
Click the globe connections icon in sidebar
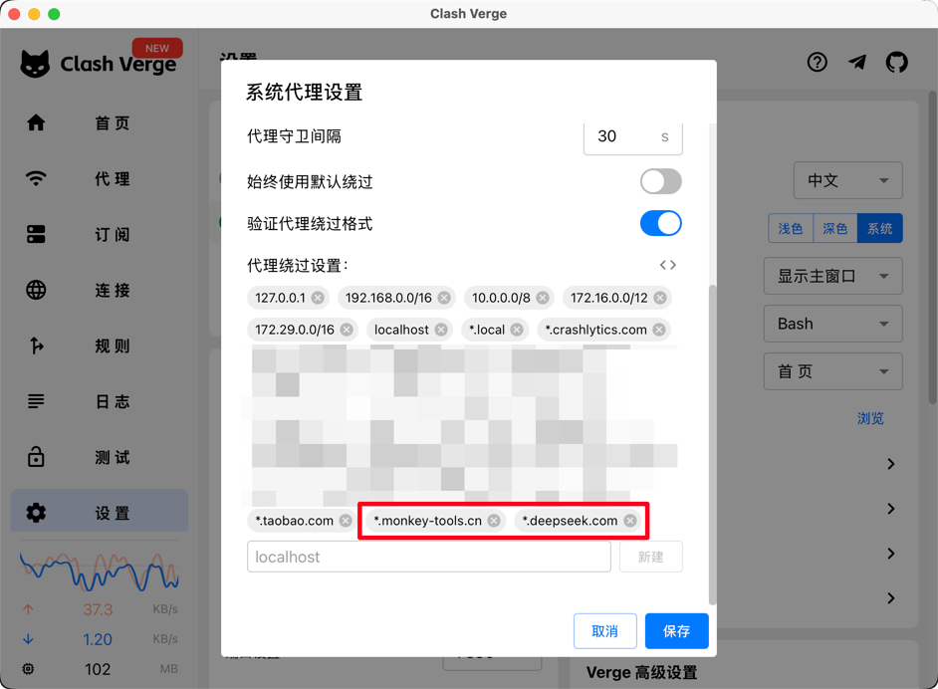click(36, 290)
